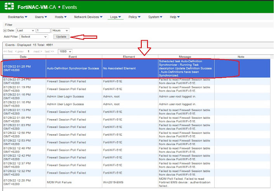Screen dimensions: 274x191
Task: Select the 07/29/22 12:32 PM event row
Action: (137, 173)
